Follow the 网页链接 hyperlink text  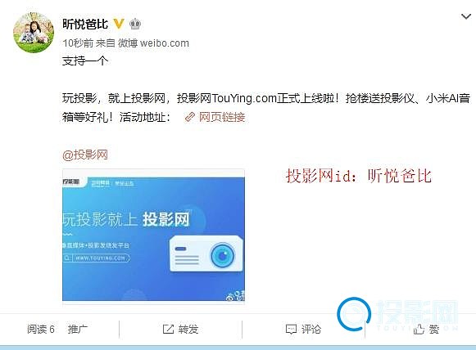222,117
